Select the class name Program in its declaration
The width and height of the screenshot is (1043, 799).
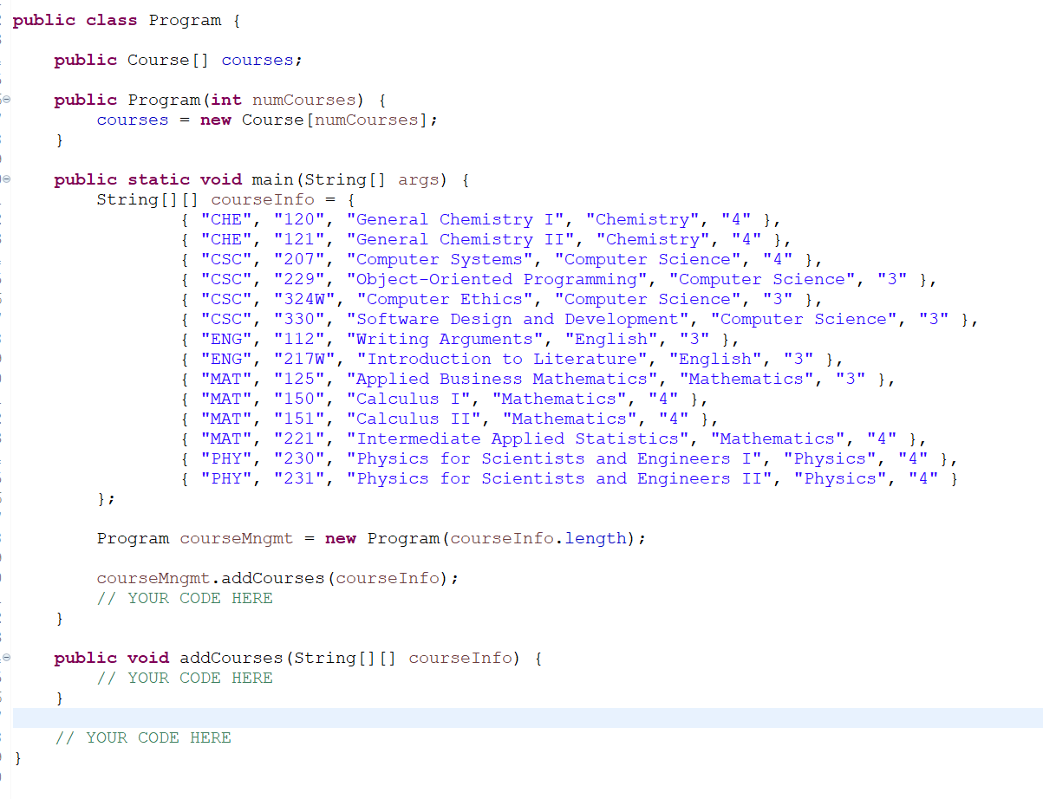(x=184, y=19)
